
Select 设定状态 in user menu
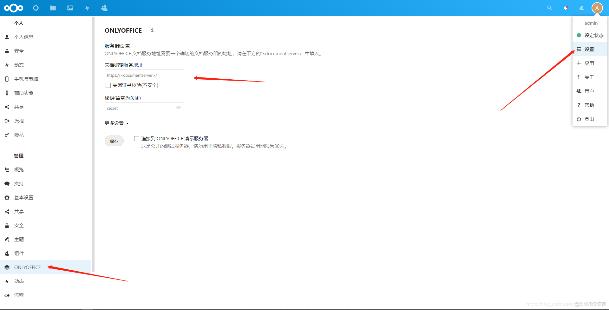(590, 35)
